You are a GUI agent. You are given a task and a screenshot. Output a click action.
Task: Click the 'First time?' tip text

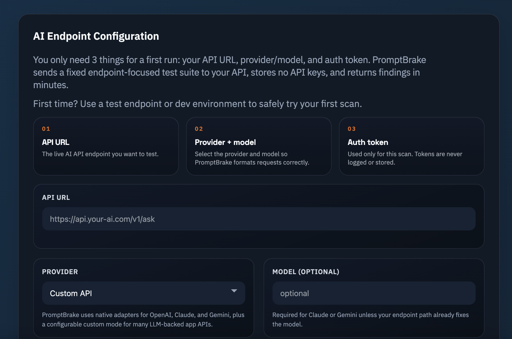197,104
